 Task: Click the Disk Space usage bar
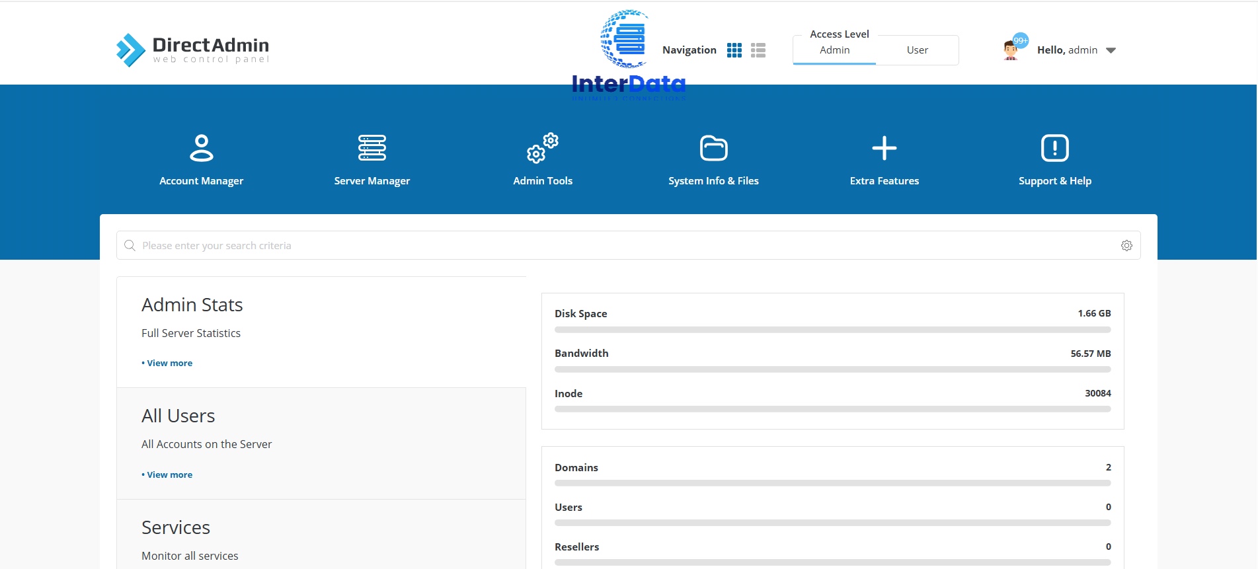pyautogui.click(x=832, y=330)
